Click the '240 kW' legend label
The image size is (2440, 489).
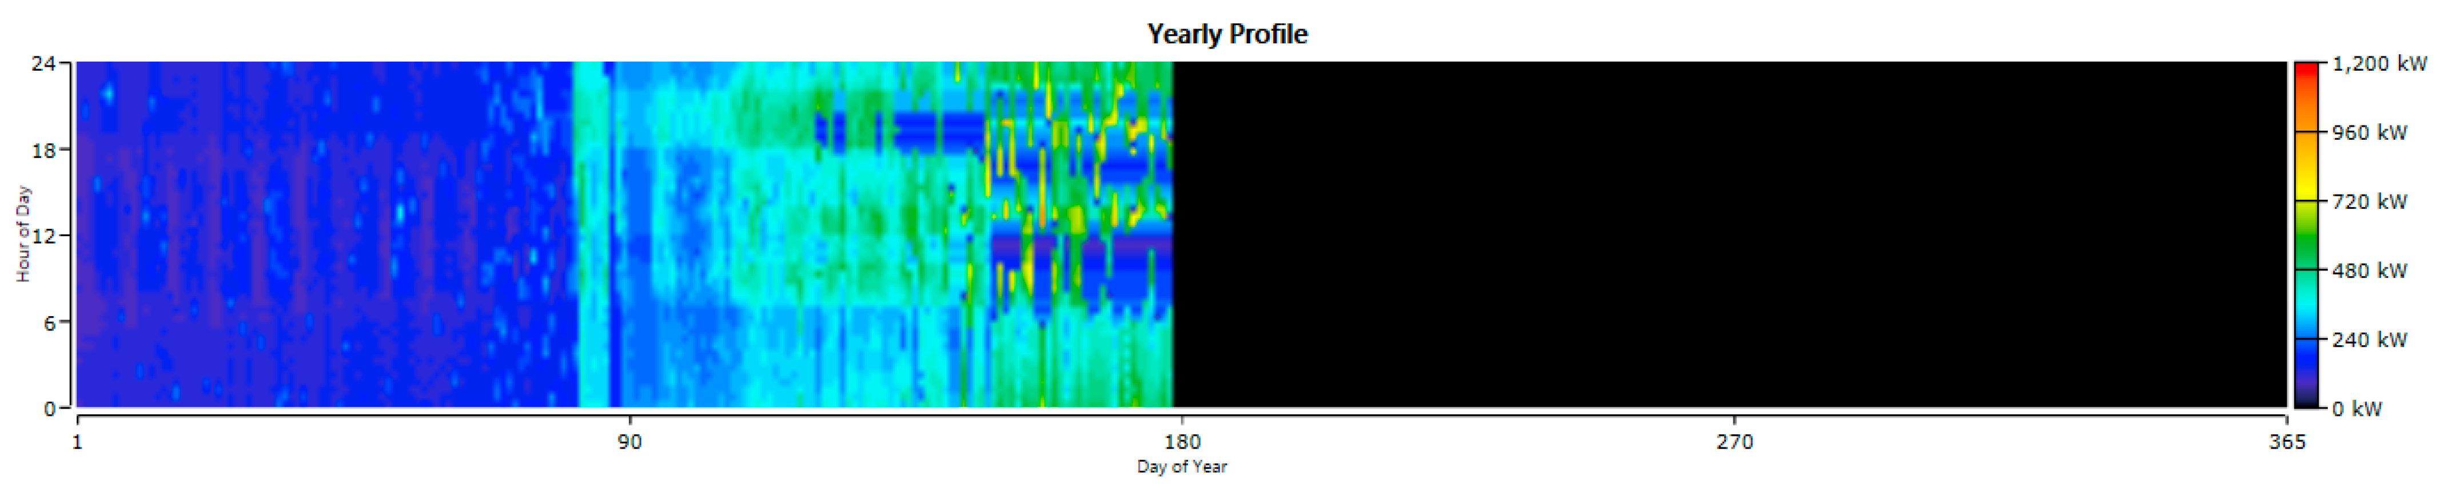coord(2369,340)
